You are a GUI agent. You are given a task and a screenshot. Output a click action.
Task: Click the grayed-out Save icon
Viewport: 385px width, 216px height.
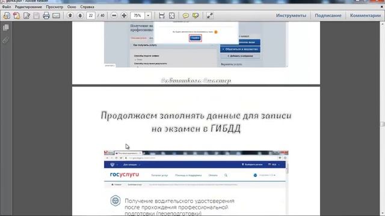tap(36, 16)
